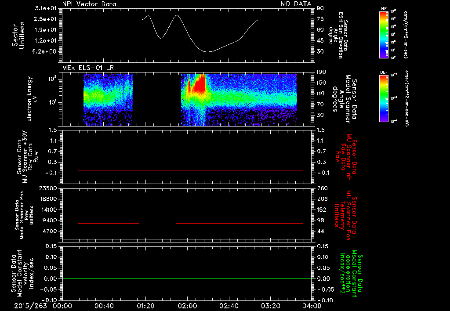The height and width of the screenshot is (311, 450).
Task: Click the 110 scanner angle tick
Action: 321,94
